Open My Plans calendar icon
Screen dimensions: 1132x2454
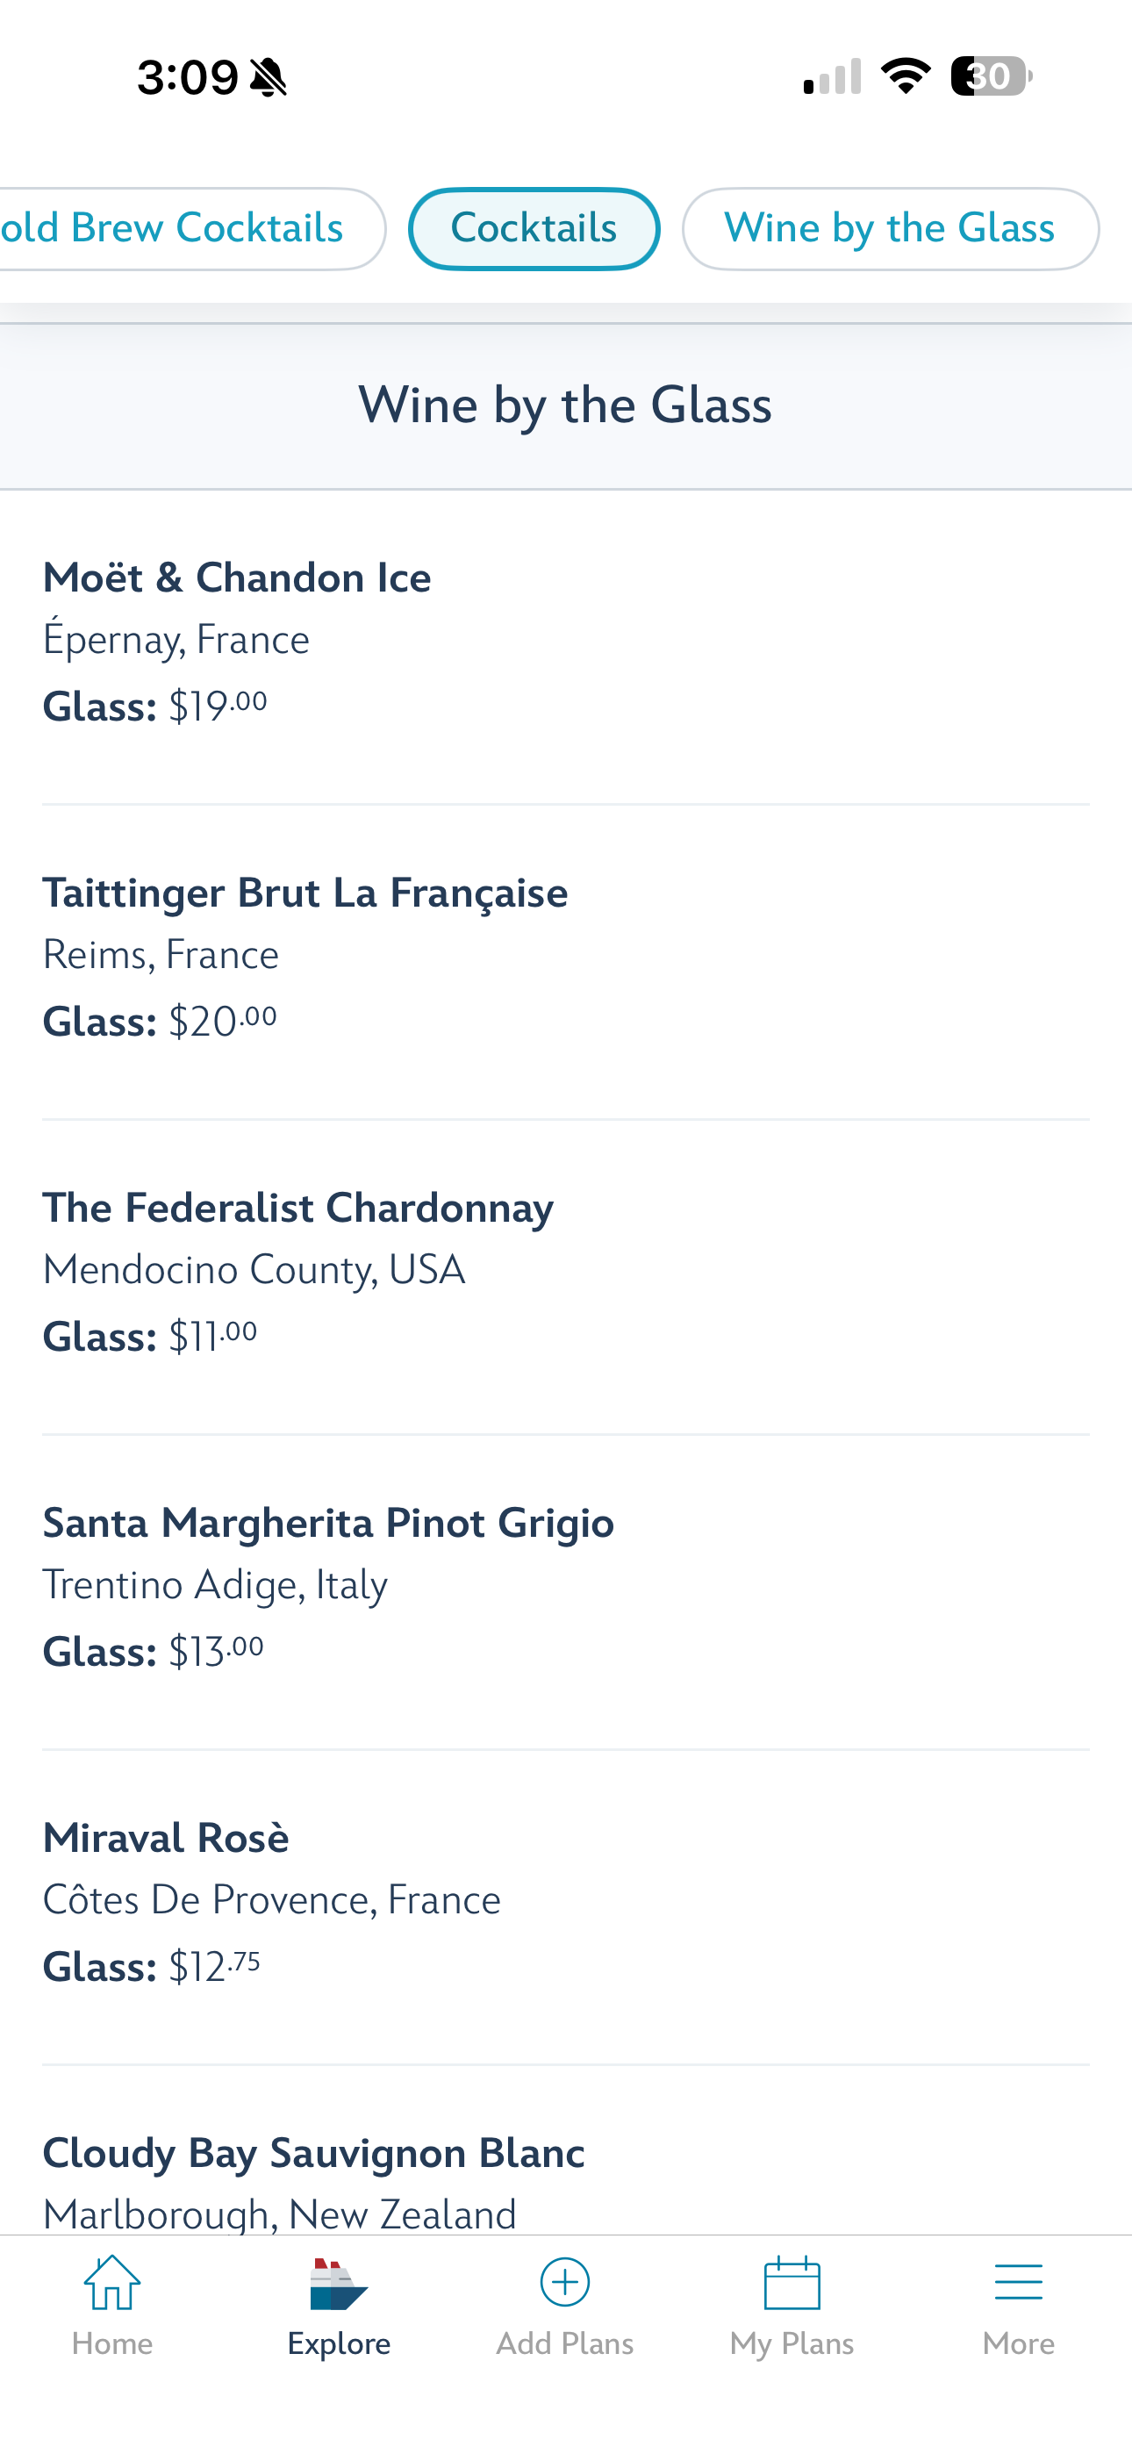(792, 2284)
